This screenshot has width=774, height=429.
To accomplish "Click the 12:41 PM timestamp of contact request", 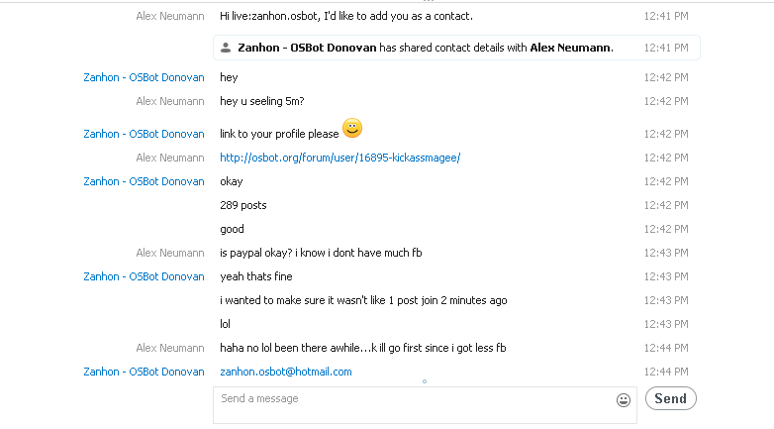I will pyautogui.click(x=666, y=16).
